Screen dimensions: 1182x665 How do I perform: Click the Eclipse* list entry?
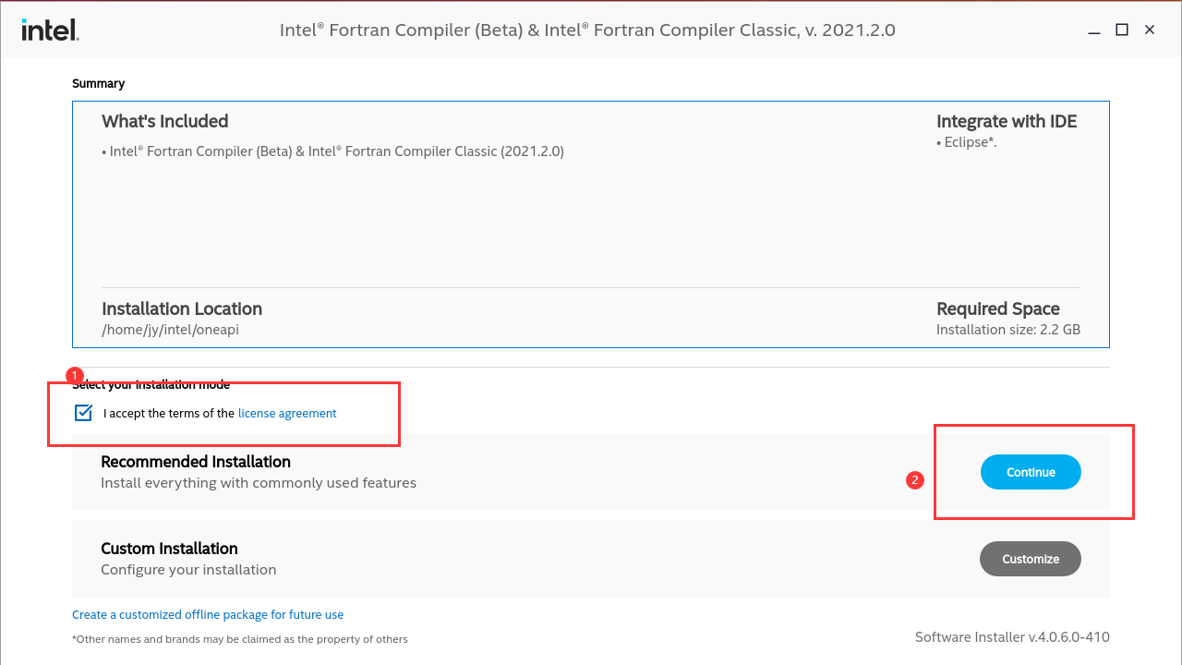tap(966, 141)
